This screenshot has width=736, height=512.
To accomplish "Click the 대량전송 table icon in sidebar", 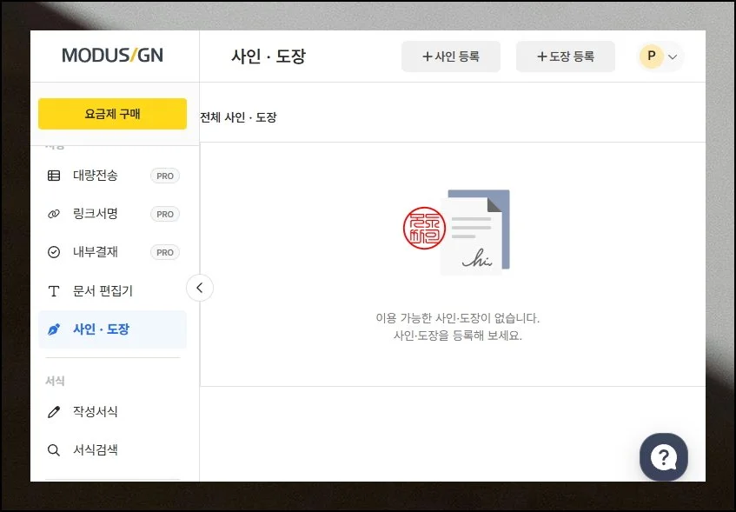I will [x=54, y=176].
